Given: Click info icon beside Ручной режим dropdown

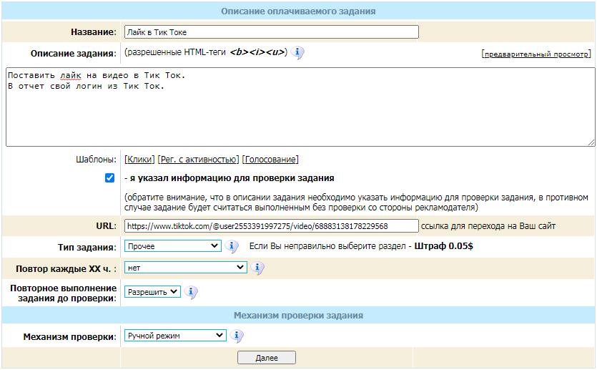Looking at the screenshot, I should point(237,336).
